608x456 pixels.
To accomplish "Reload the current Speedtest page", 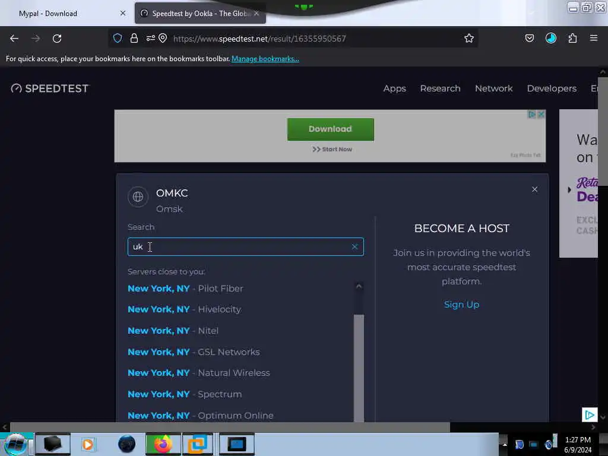I will click(x=57, y=39).
